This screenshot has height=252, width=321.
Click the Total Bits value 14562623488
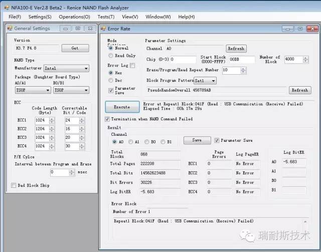click(x=160, y=173)
